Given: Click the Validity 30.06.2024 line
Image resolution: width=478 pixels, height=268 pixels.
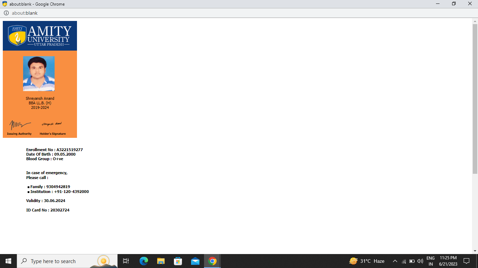Looking at the screenshot, I should (x=46, y=201).
